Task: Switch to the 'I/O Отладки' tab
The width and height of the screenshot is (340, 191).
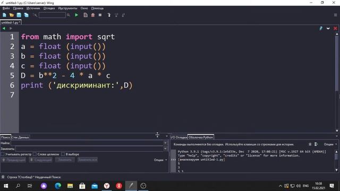Action: [179, 137]
